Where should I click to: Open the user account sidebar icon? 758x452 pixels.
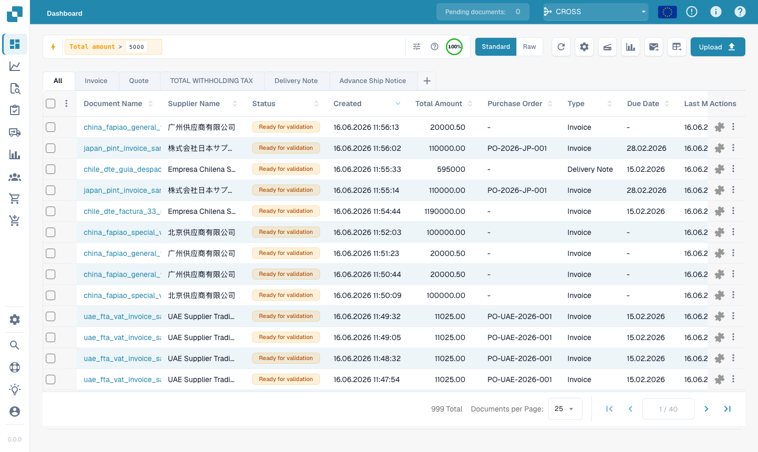coord(15,412)
